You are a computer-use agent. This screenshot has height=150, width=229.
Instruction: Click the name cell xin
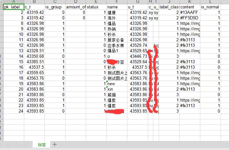click(117, 89)
